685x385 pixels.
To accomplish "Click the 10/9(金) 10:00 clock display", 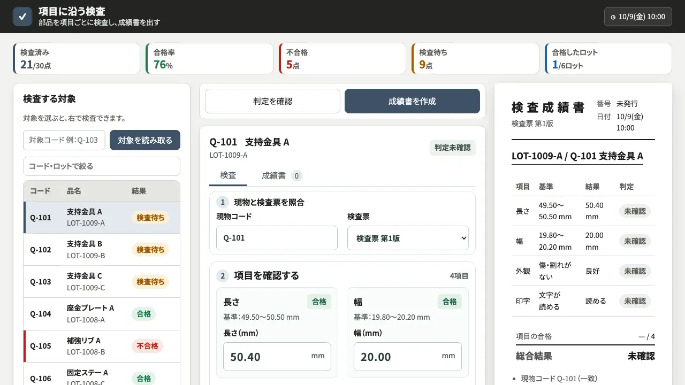I will pos(638,17).
